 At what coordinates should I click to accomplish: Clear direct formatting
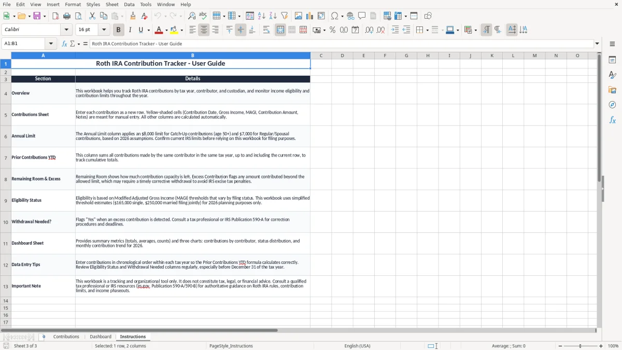(145, 16)
